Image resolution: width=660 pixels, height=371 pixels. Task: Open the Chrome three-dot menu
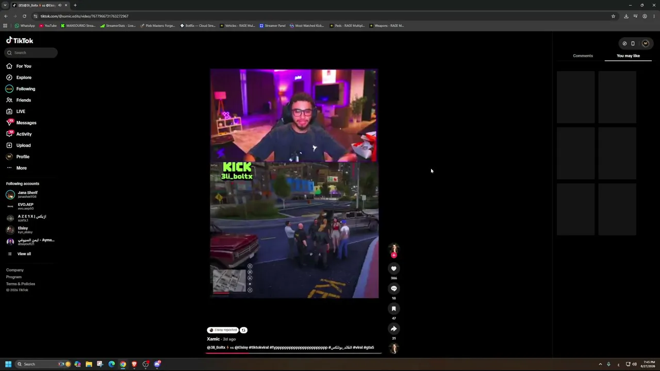pos(654,16)
